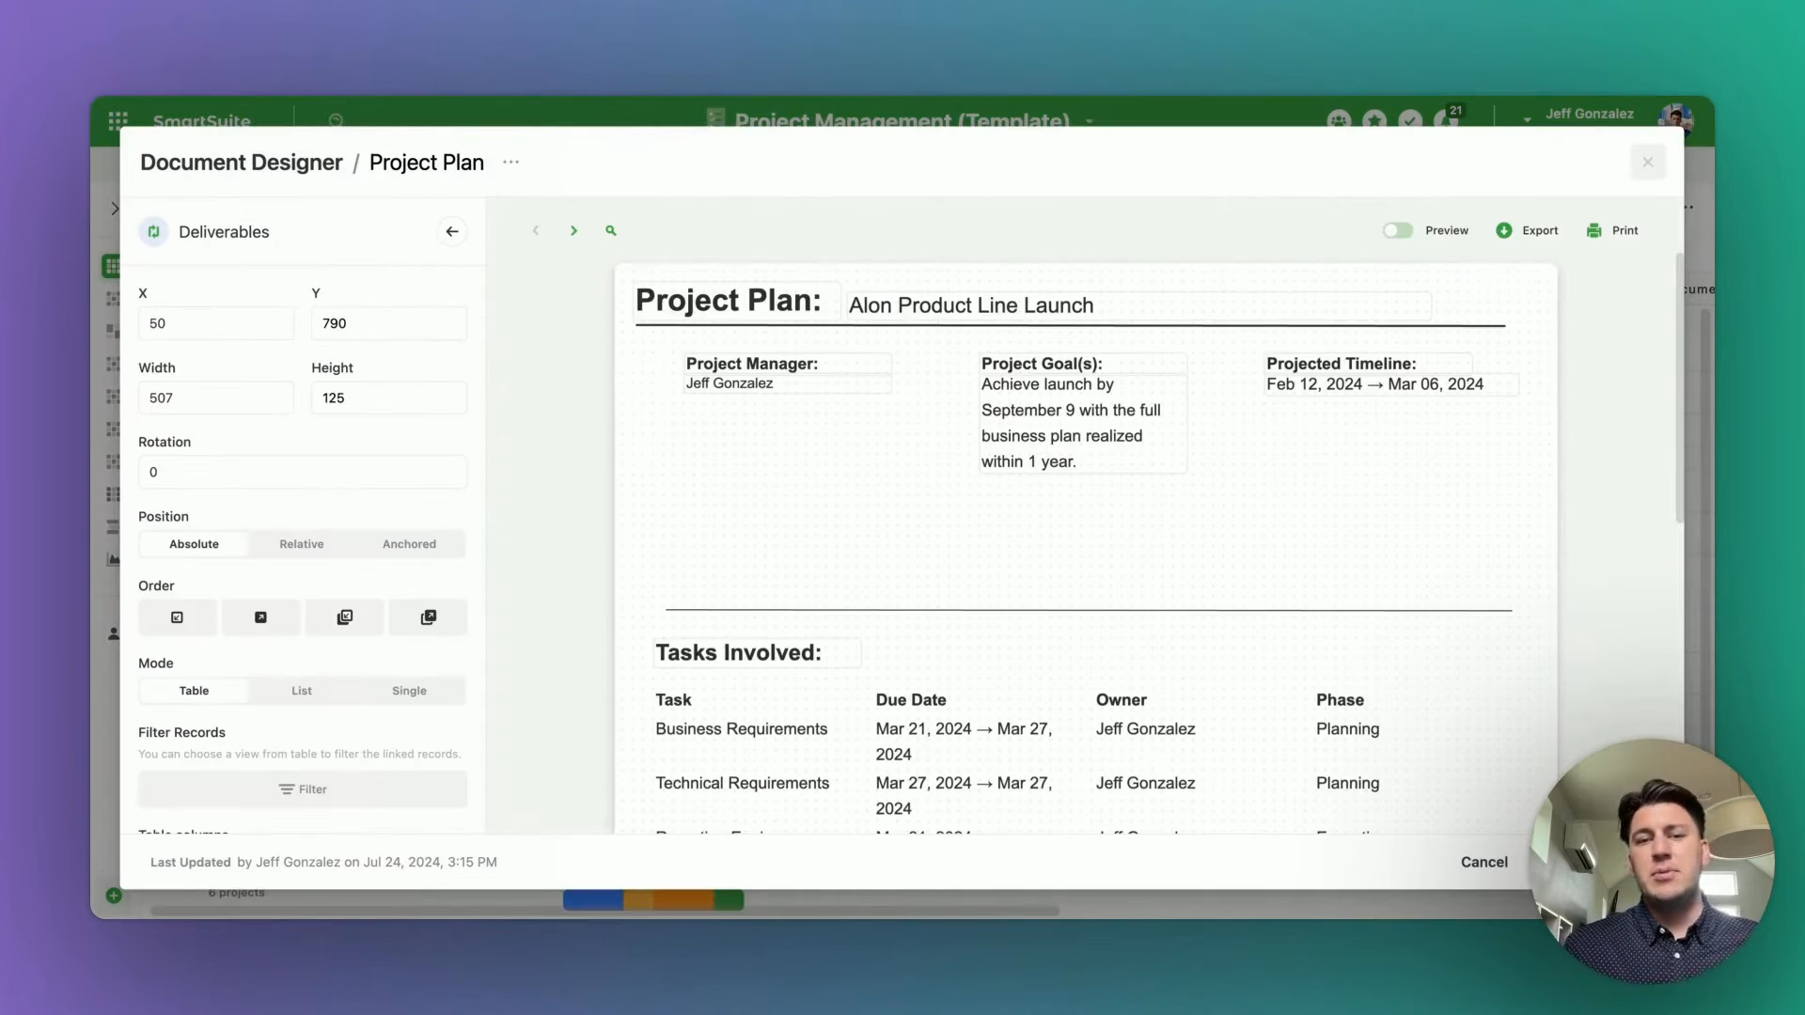Click 'Jeff Gonzalez' under Project Manager
1805x1015 pixels.
[x=730, y=383]
